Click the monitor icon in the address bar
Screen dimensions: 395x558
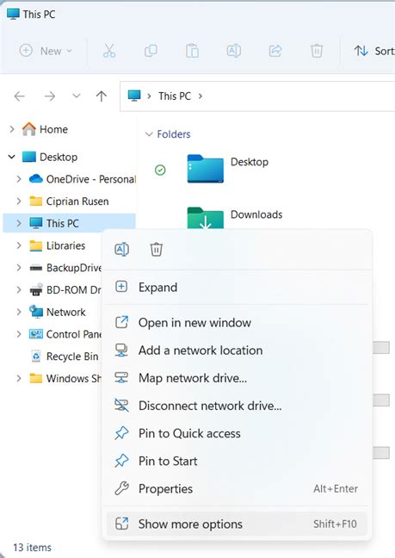tap(134, 96)
